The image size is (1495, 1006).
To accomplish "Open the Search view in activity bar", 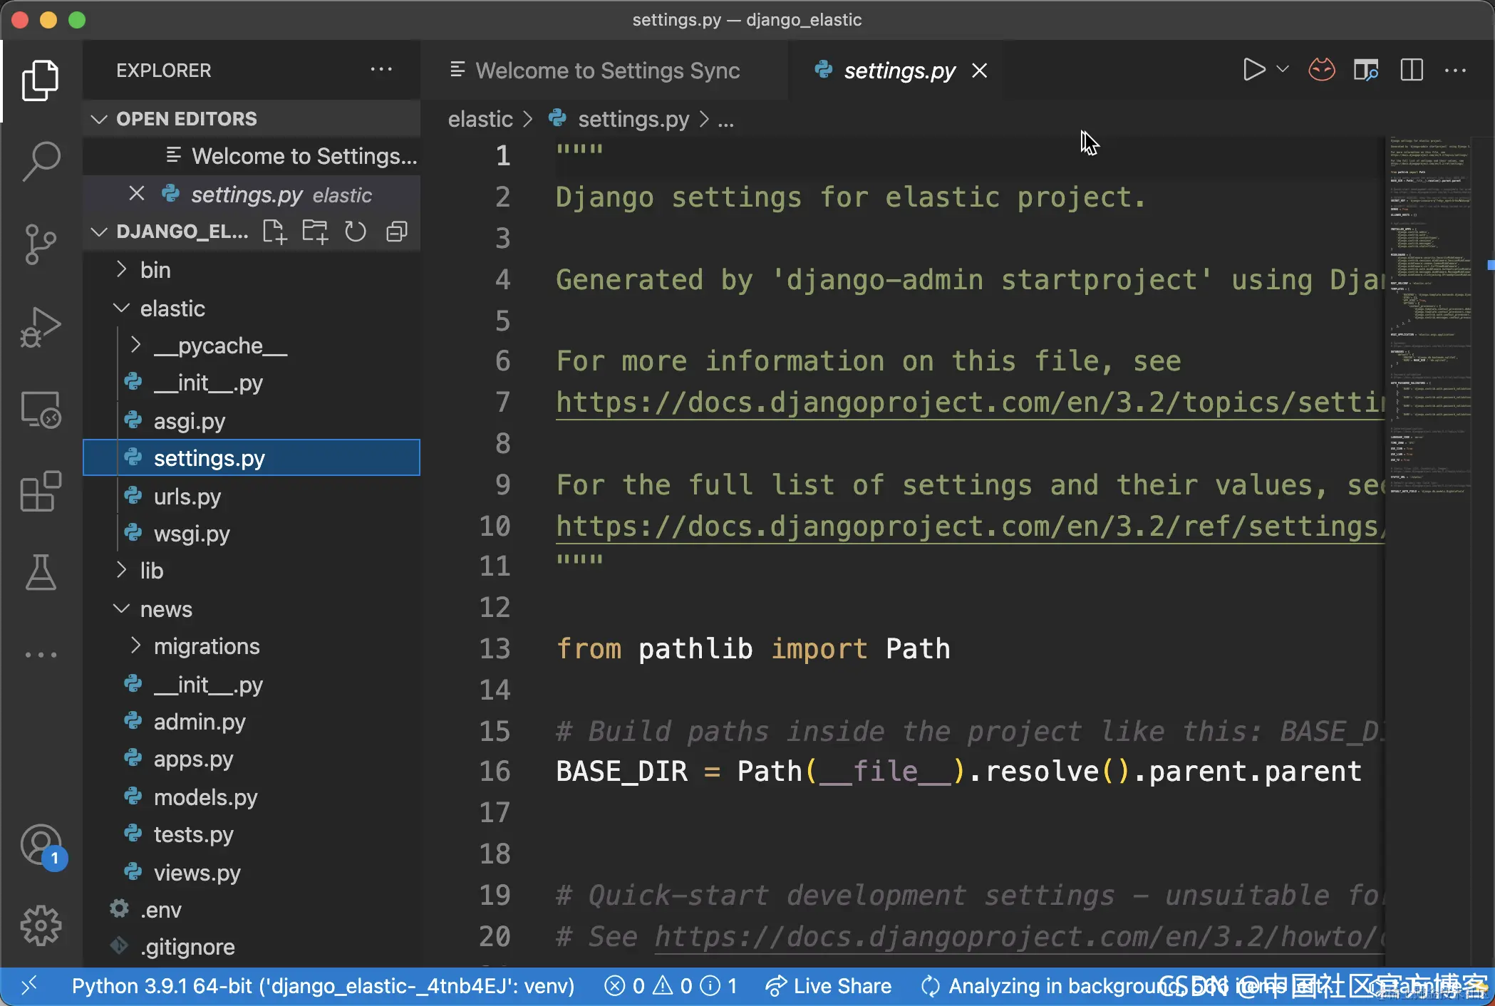I will (41, 160).
